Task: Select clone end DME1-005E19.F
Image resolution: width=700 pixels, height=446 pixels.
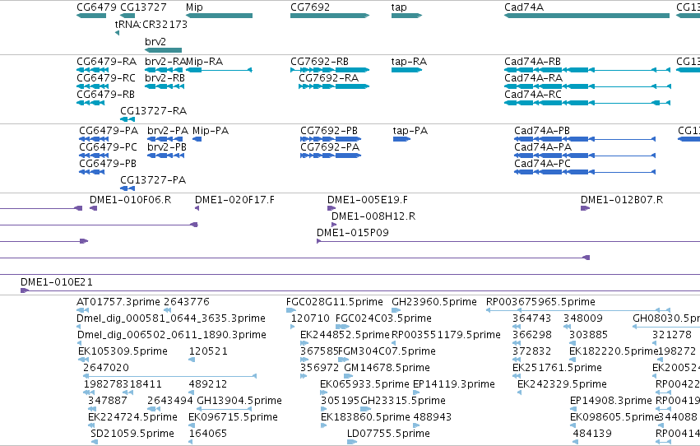Action: 331,208
